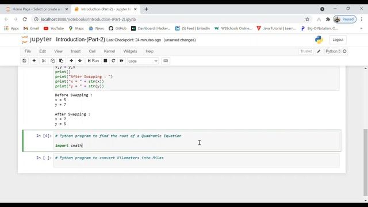The height and width of the screenshot is (207, 368).
Task: Click the In [4] cell prompt
Action: point(44,136)
